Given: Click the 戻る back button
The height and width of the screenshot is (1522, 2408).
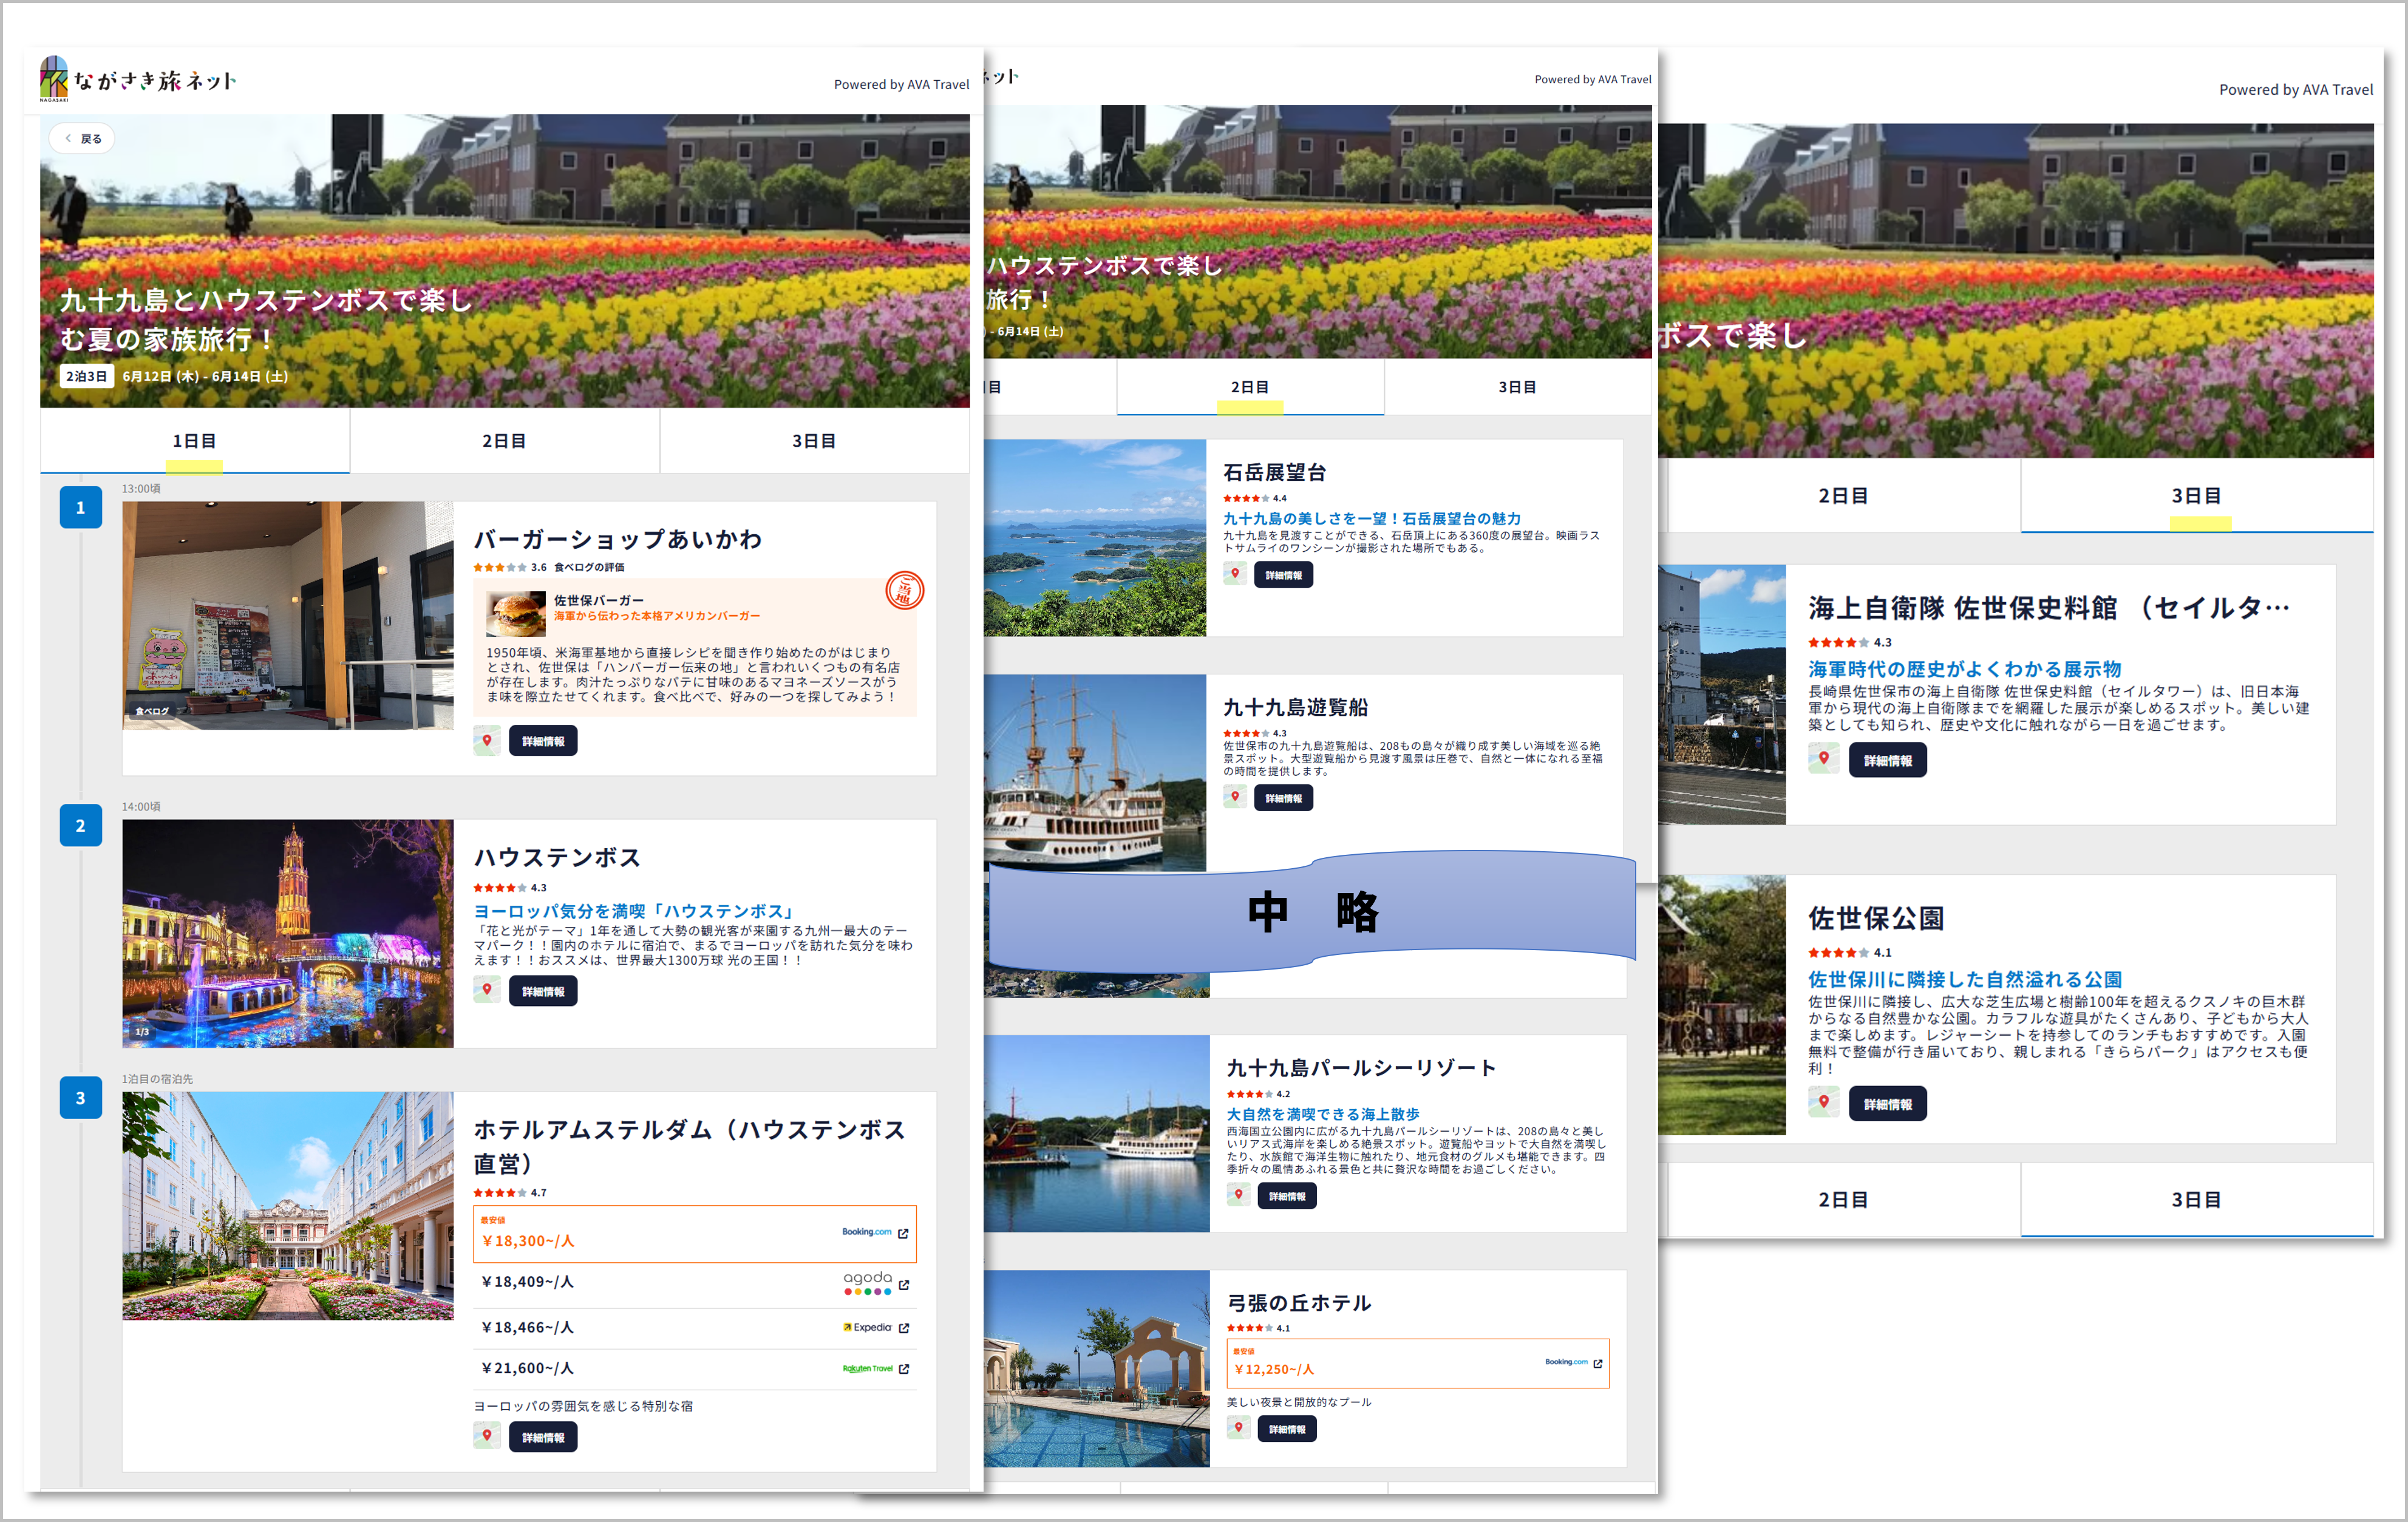Looking at the screenshot, I should 83,139.
